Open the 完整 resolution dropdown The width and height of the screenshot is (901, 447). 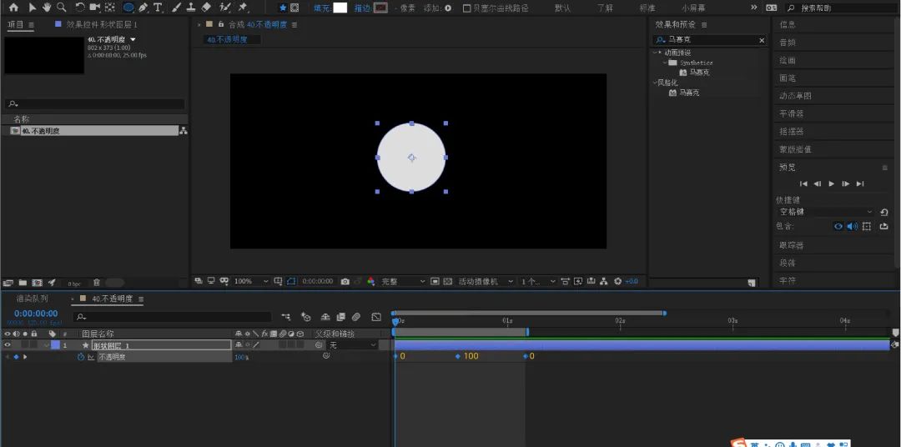point(403,282)
